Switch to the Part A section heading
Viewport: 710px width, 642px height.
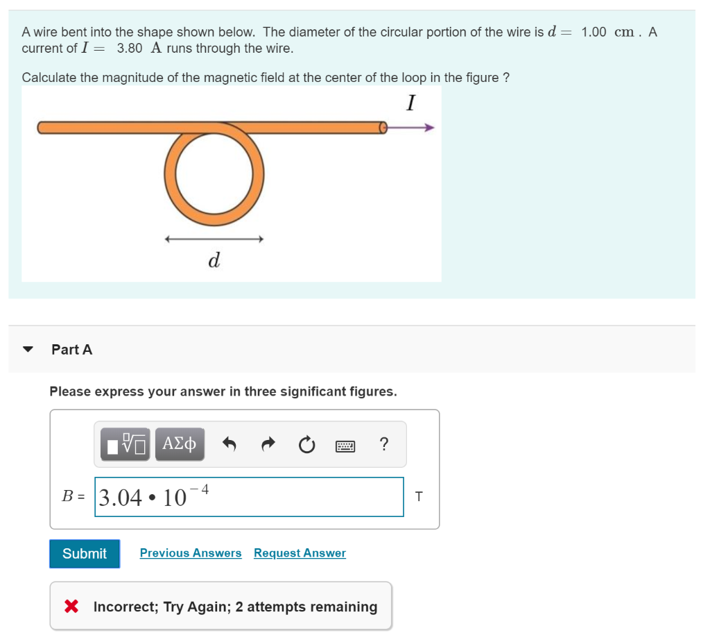point(72,350)
